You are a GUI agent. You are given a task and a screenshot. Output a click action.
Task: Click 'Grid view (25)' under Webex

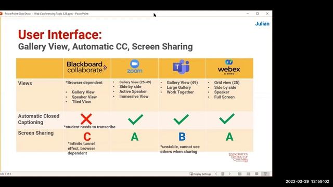[x=227, y=83]
